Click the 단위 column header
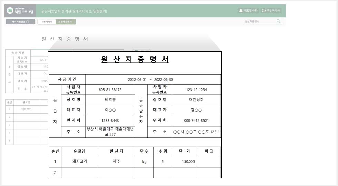The image size is (338, 186). 144,151
